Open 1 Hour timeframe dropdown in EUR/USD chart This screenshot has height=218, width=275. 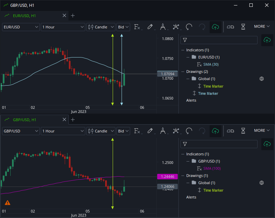tap(63, 27)
